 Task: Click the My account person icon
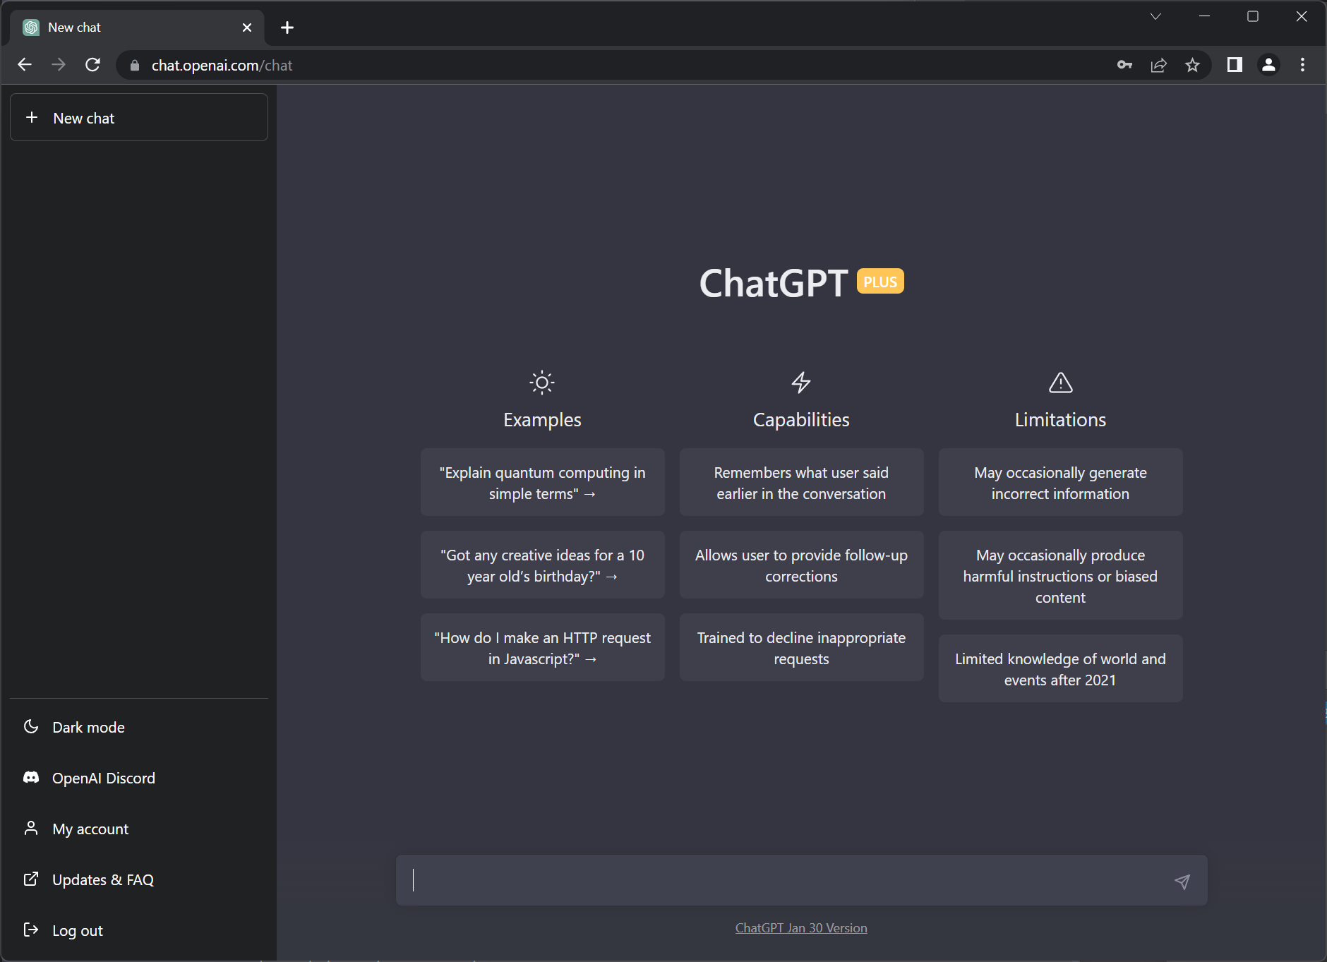pos(31,828)
